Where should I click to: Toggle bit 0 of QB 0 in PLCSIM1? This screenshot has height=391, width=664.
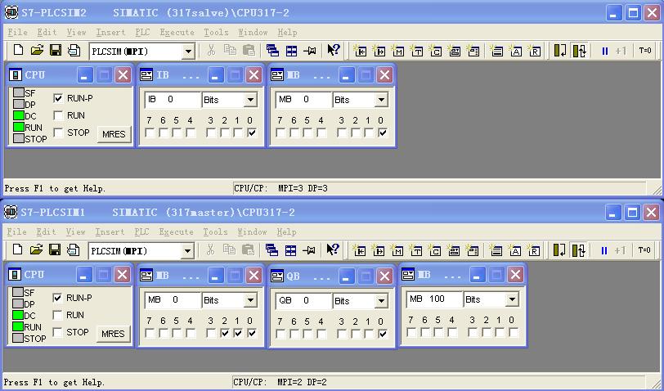click(383, 334)
